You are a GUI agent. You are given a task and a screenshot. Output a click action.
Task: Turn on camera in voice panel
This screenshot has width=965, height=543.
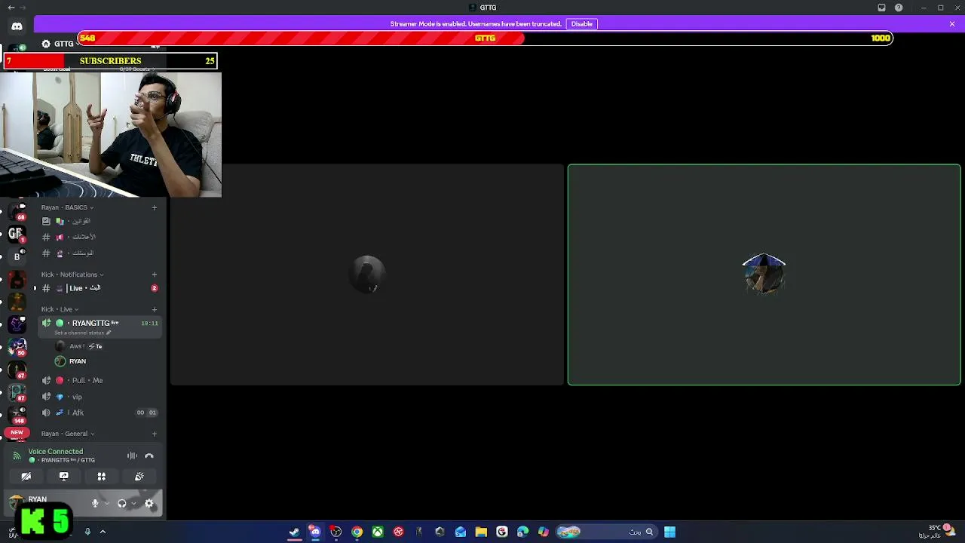tap(26, 477)
